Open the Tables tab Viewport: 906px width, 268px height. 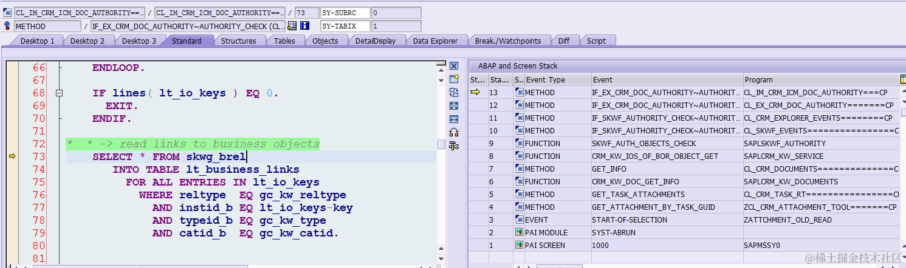pos(284,41)
